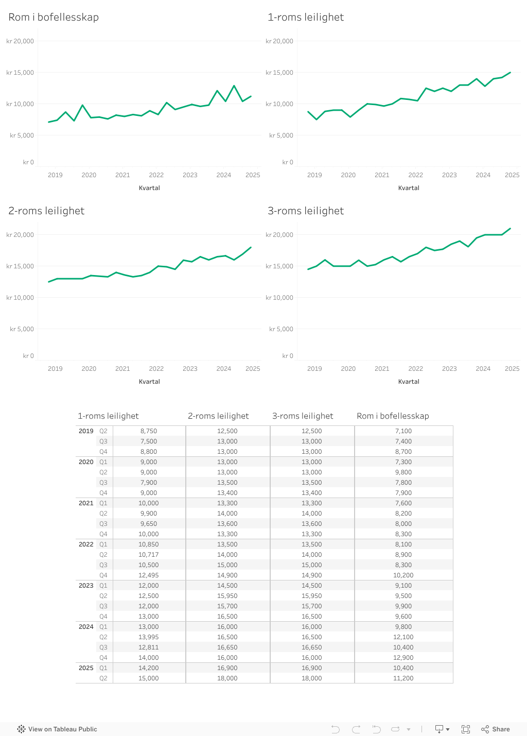Click the Revert icon to reset the dashboard
Viewport: 527px width, 736px height.
coord(376,729)
